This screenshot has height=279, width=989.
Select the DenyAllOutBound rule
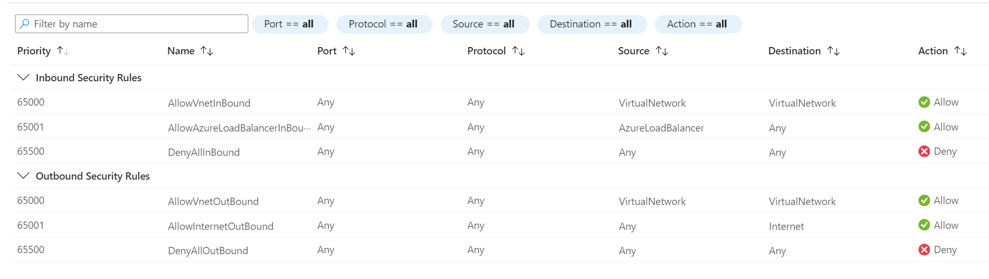pos(208,251)
